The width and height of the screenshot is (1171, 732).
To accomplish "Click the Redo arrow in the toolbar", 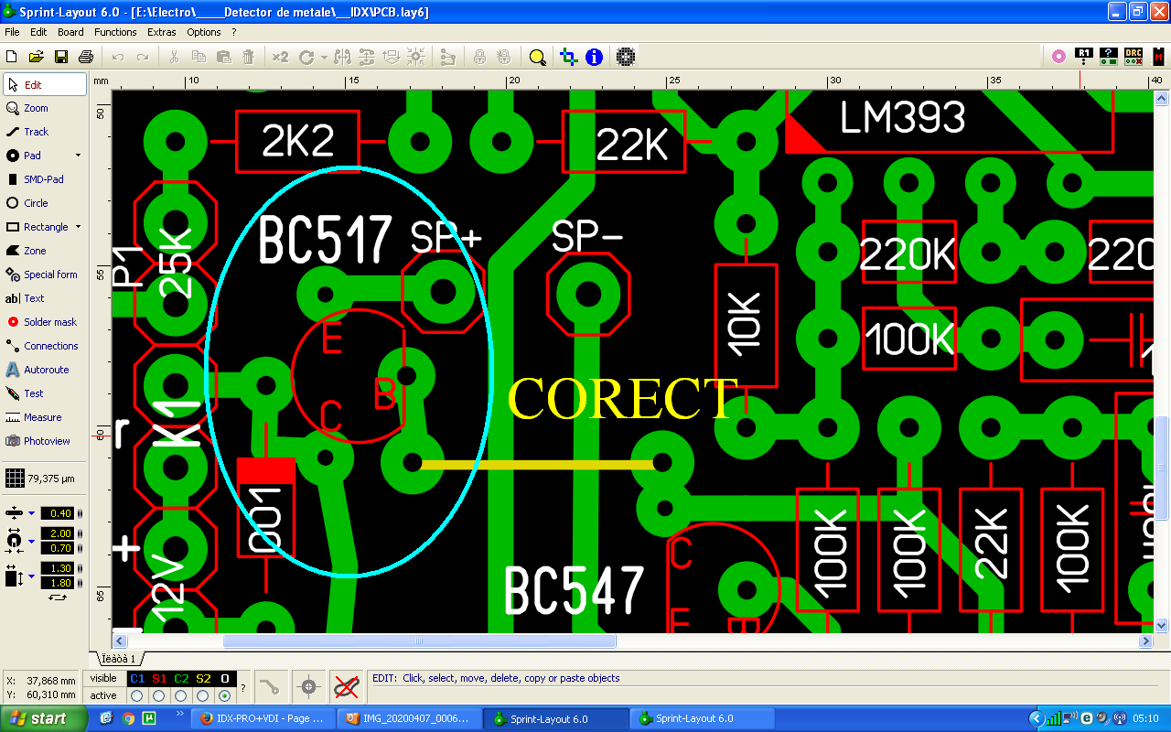I will click(x=143, y=57).
